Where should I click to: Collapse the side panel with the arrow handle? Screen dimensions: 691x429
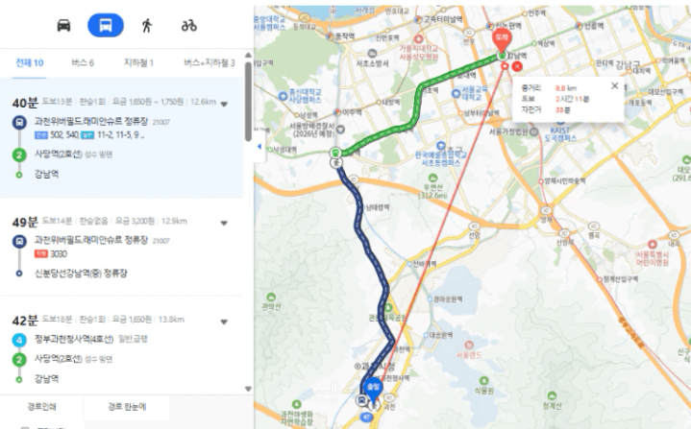point(259,147)
